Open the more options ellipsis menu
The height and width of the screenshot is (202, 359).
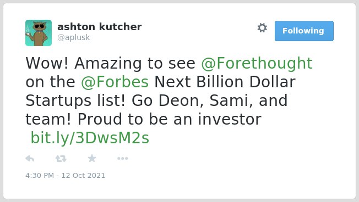pyautogui.click(x=122, y=159)
